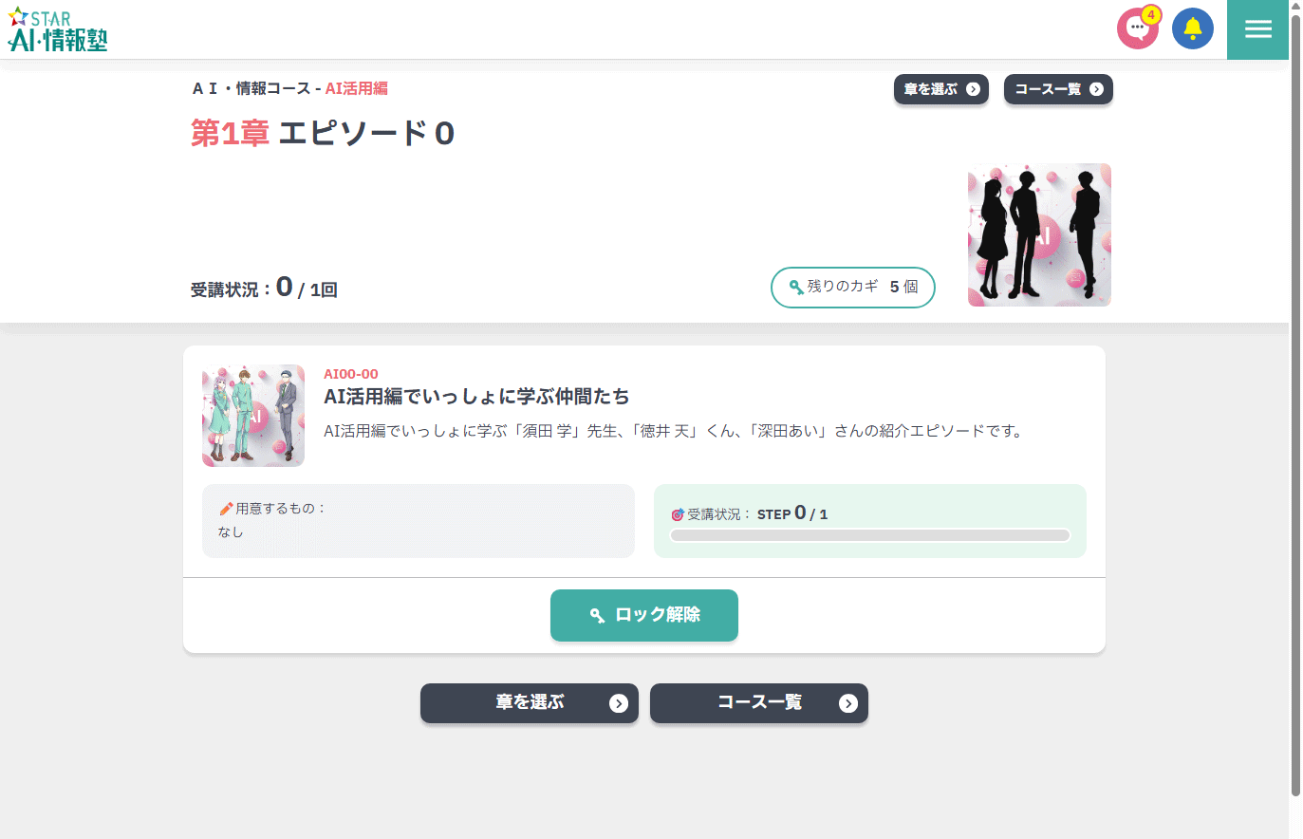Click the key icon in 残りのカギ
The height and width of the screenshot is (839, 1303).
tap(795, 287)
